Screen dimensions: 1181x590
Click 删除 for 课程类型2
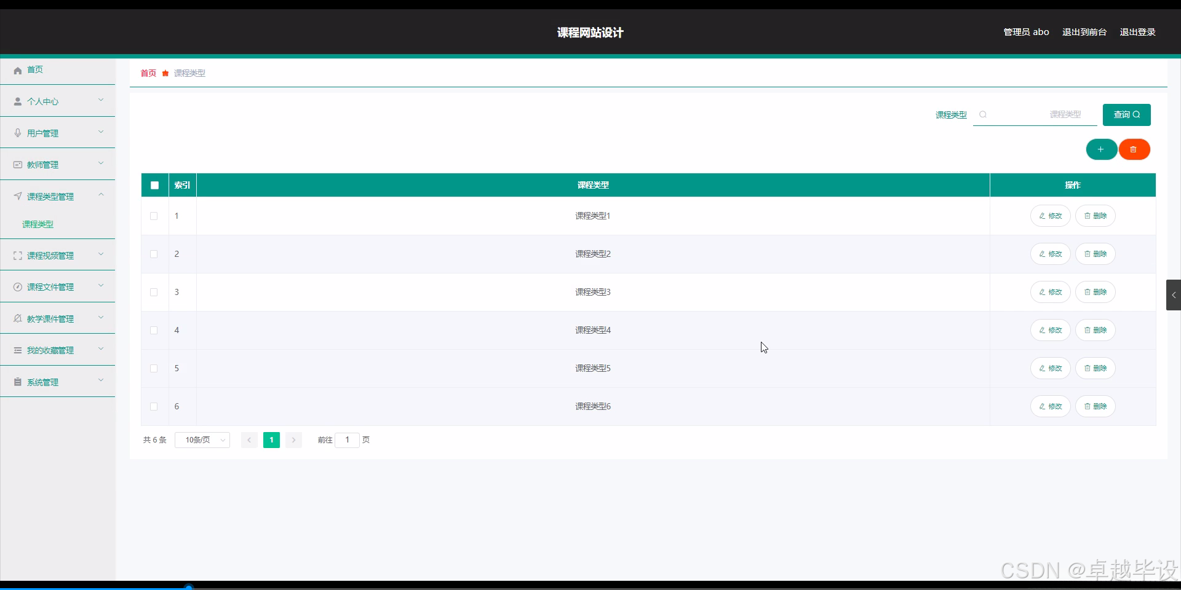(x=1096, y=254)
